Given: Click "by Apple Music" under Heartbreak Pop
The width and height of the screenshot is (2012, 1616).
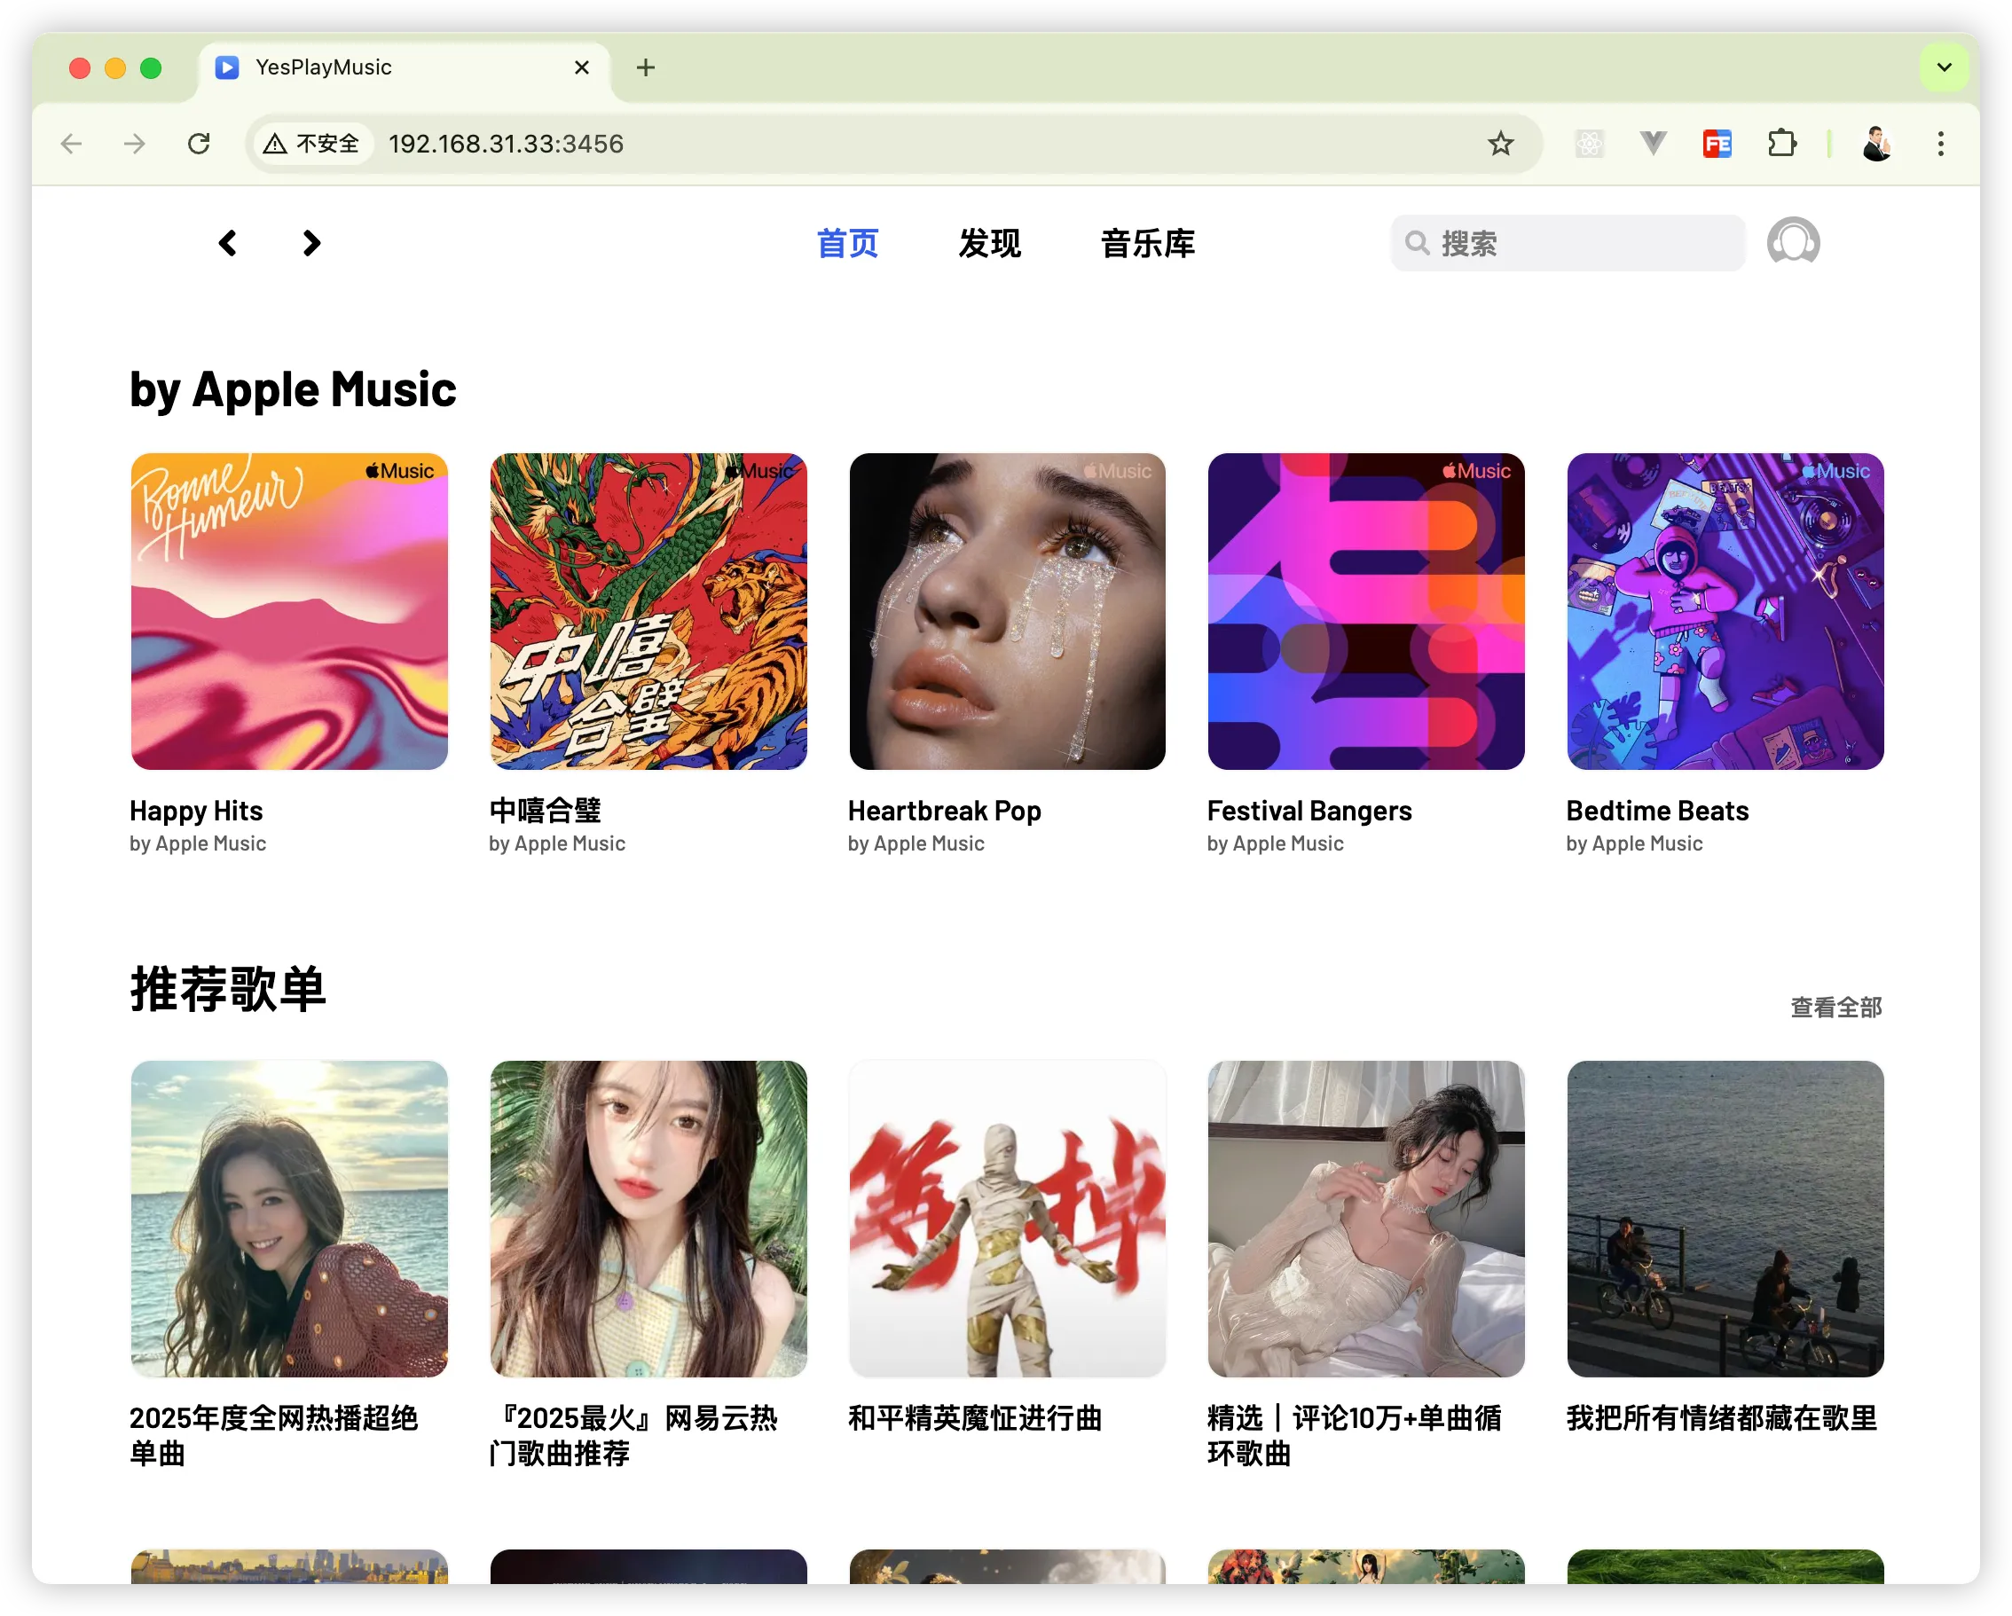Looking at the screenshot, I should [916, 843].
